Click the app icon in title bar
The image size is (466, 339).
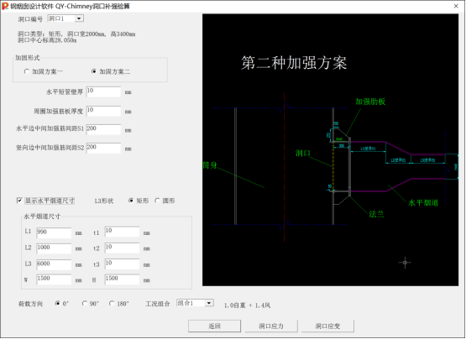point(5,6)
